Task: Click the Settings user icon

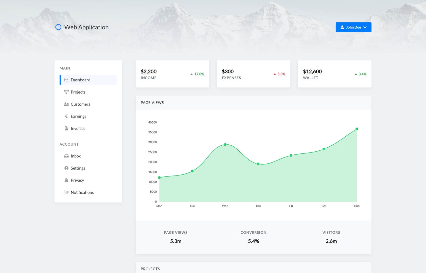Action: click(66, 168)
